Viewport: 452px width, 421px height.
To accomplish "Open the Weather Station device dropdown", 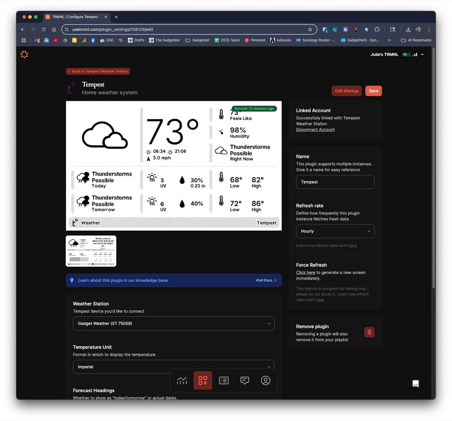I will click(x=173, y=323).
